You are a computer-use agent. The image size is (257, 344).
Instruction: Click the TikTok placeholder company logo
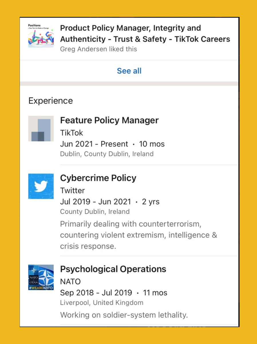pyautogui.click(x=41, y=128)
